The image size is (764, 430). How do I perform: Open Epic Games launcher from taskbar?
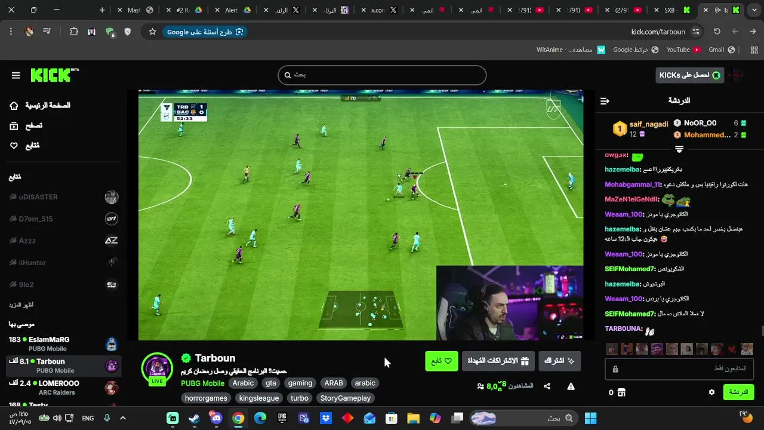(x=282, y=418)
